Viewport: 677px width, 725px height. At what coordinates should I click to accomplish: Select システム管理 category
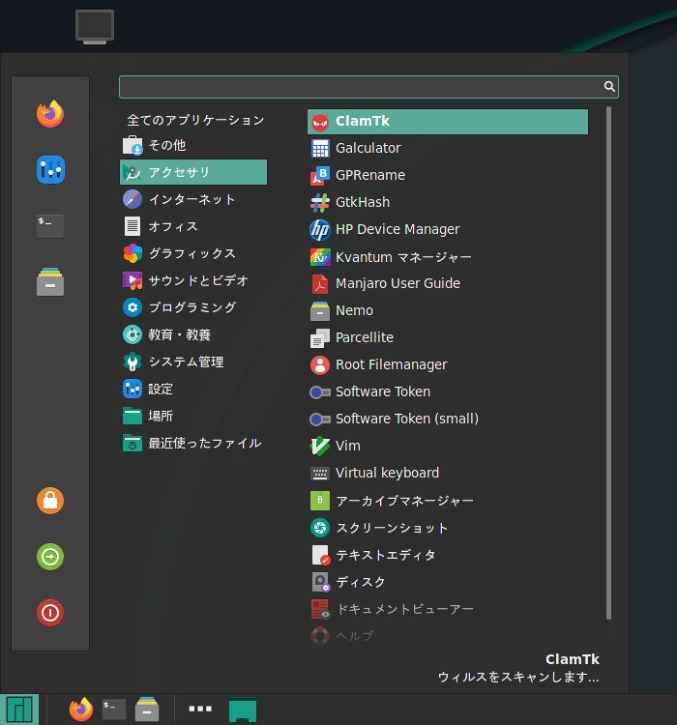(x=193, y=362)
